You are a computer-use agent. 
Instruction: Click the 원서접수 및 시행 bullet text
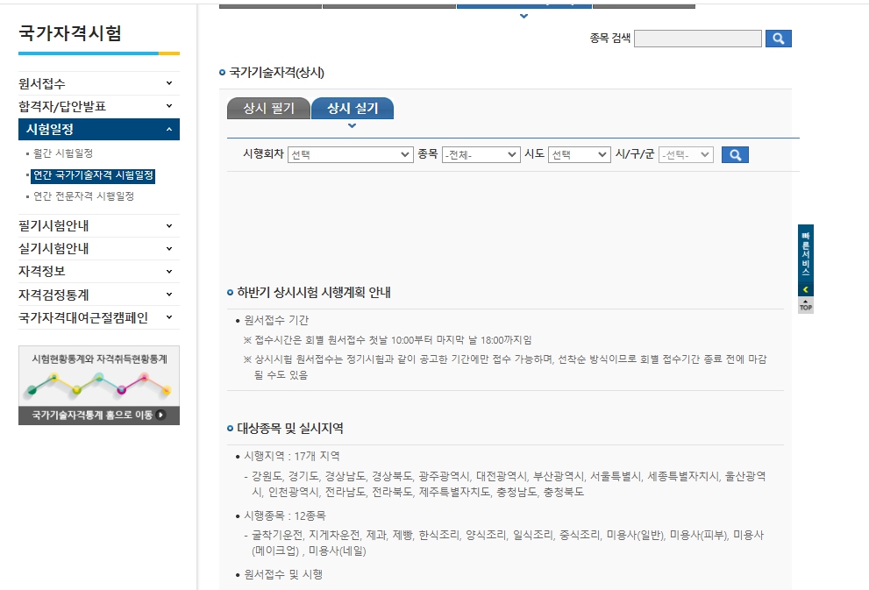coord(283,574)
